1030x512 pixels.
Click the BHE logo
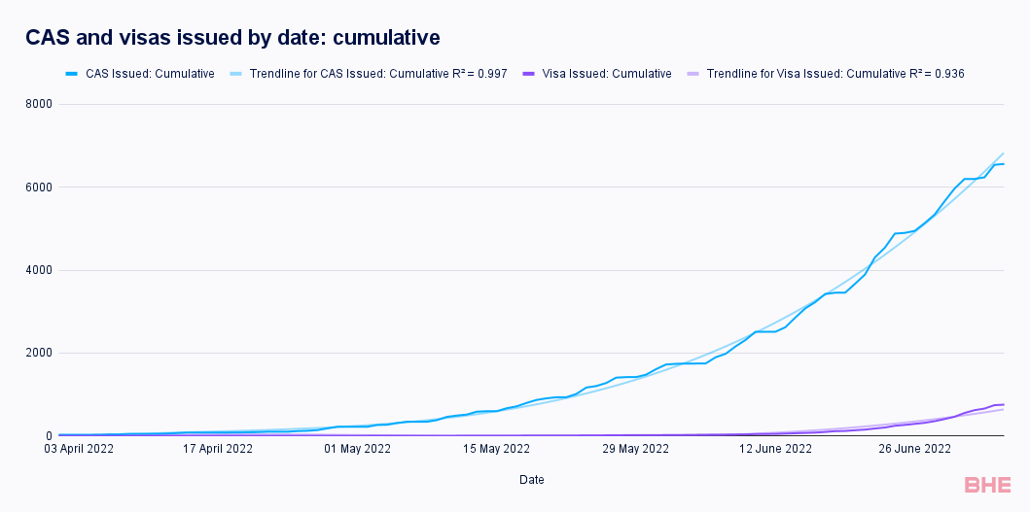click(x=988, y=485)
